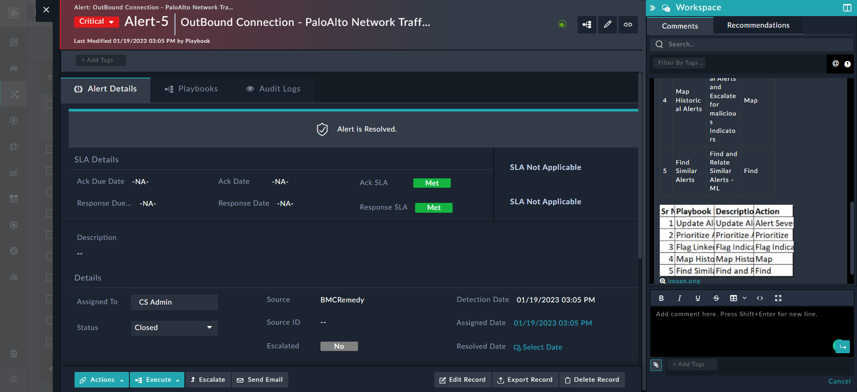Click the pencil edit icon in alert header

click(x=607, y=25)
